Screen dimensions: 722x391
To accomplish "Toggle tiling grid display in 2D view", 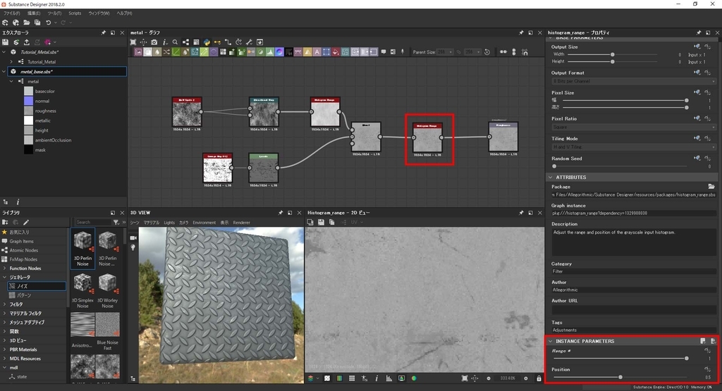I will tap(352, 378).
